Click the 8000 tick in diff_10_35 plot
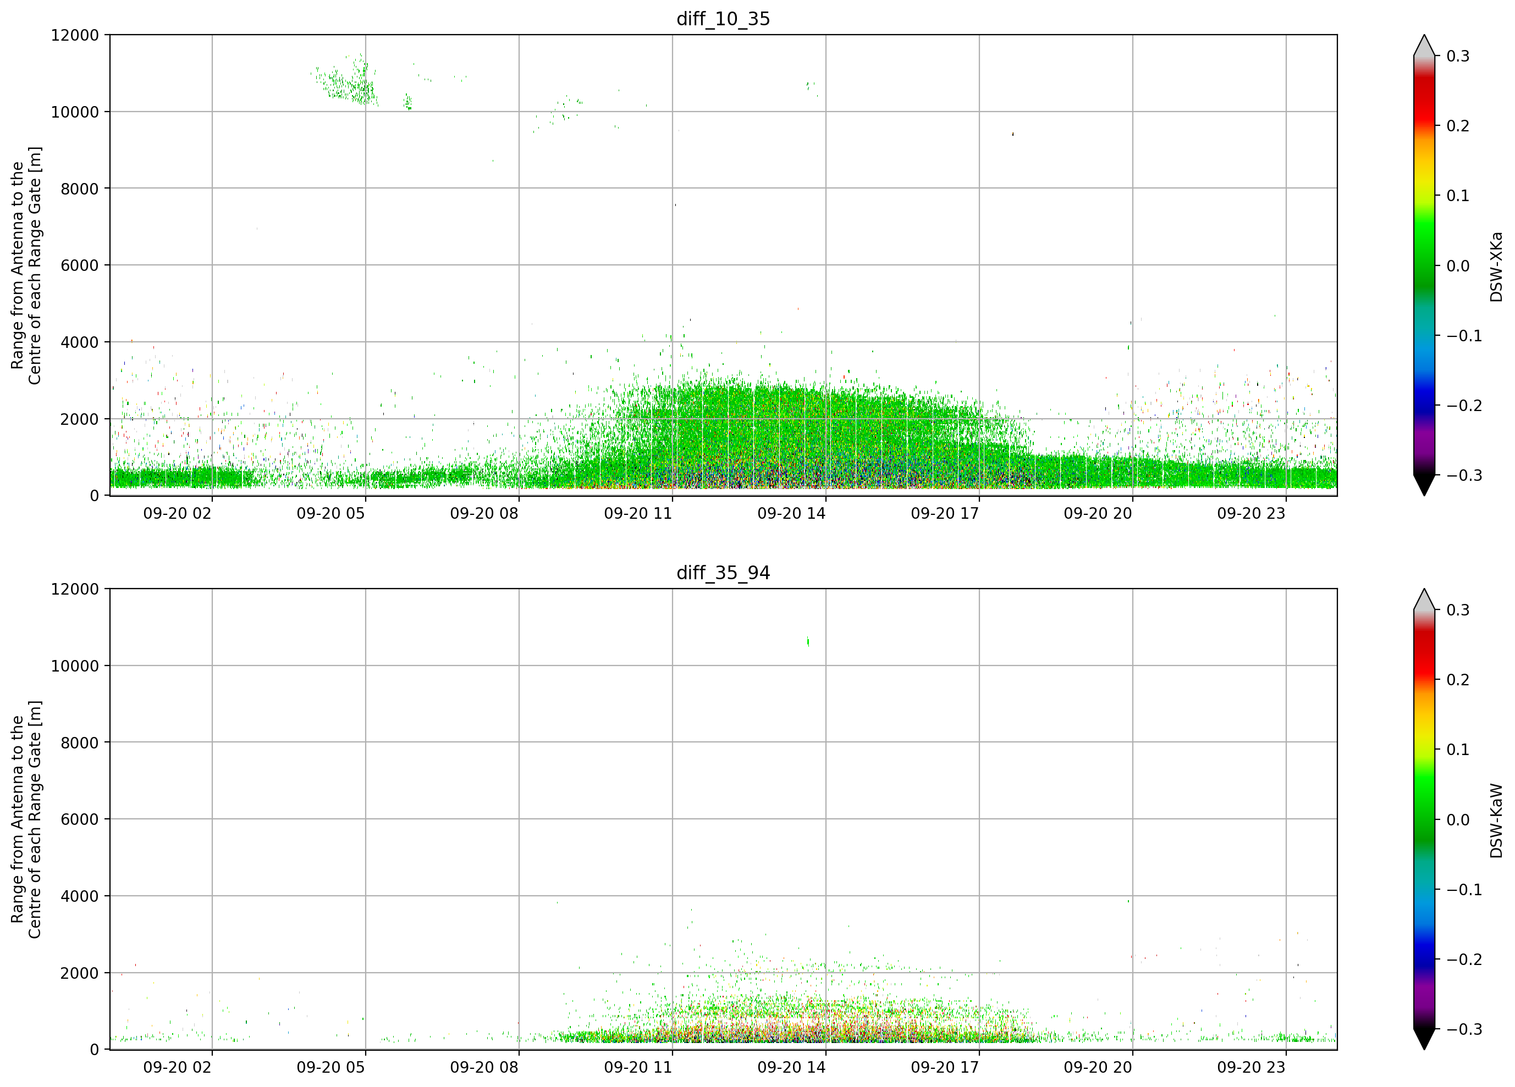Viewport: 1515px width, 1087px height. (x=80, y=188)
